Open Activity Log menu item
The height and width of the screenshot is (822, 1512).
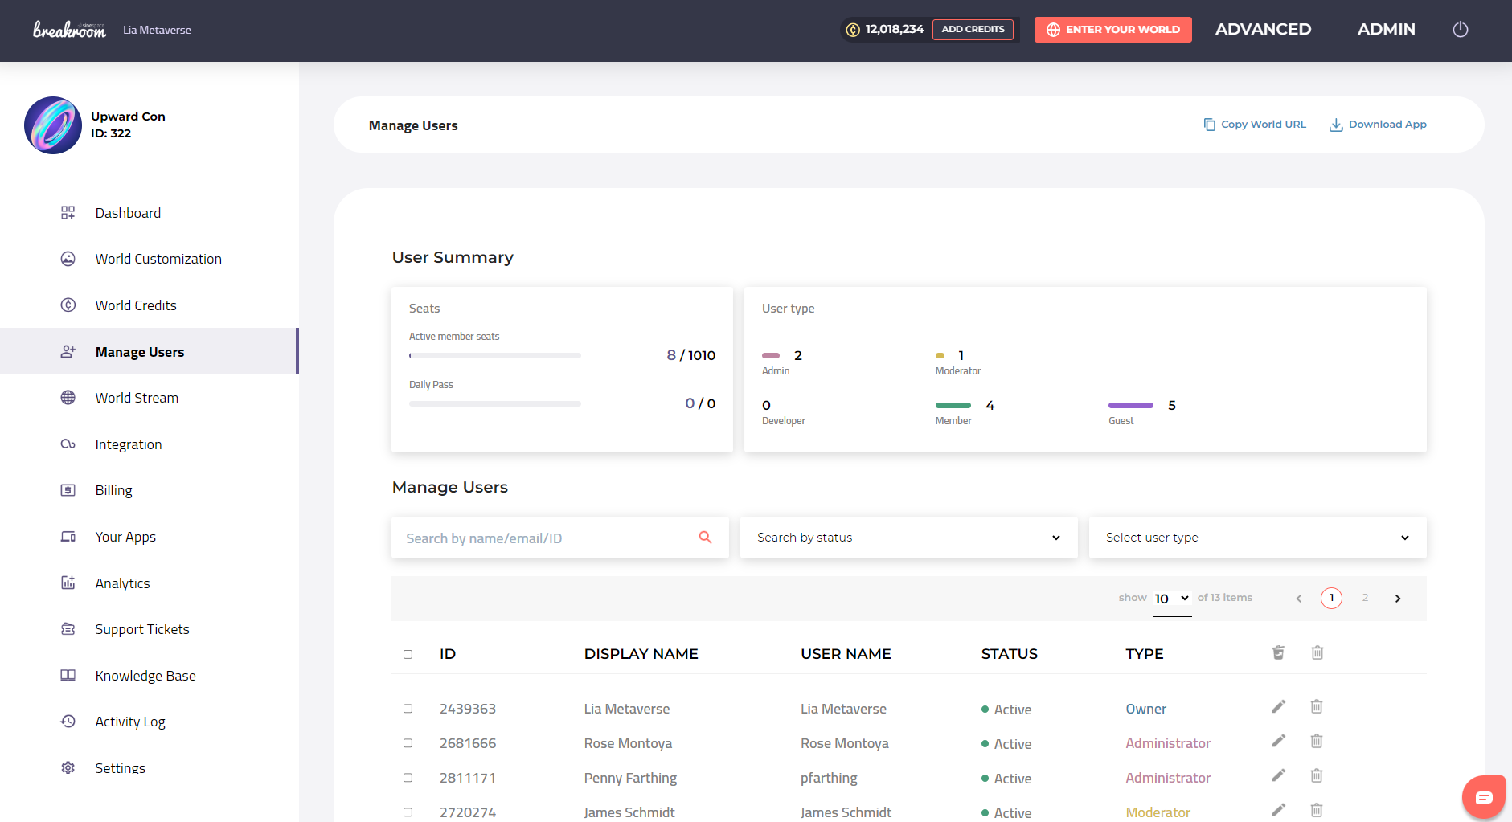pyautogui.click(x=130, y=722)
